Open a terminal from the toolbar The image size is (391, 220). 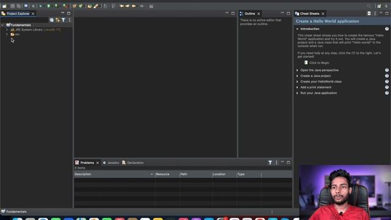26,6
